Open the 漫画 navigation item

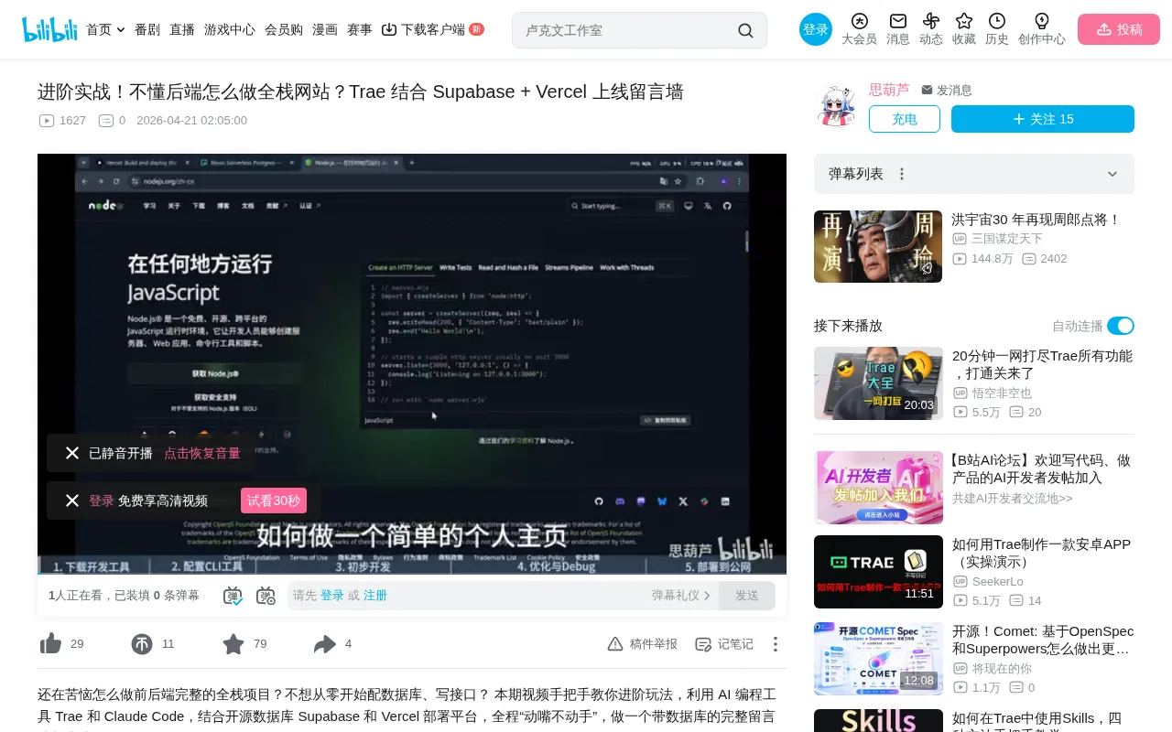tap(325, 29)
